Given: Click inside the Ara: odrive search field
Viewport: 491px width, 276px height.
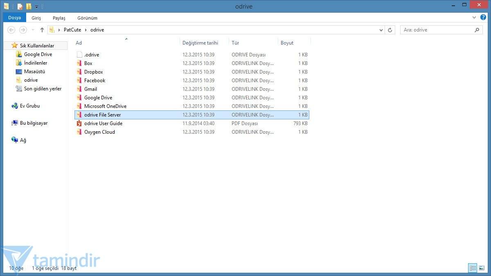Looking at the screenshot, I should (436, 30).
